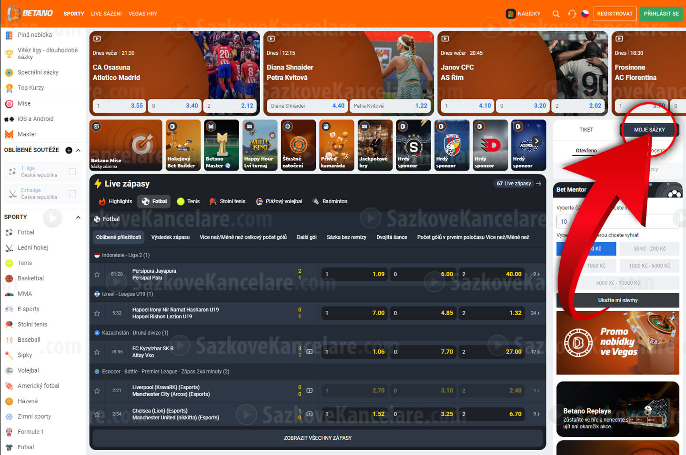Screen dimensions: 686x455
Task: Click the Přihlásit se button
Action: click(x=661, y=13)
